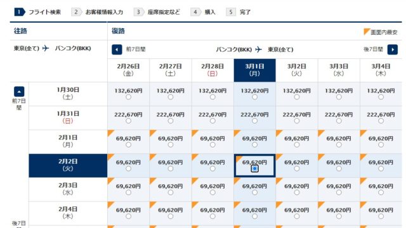Select the 132,620円 fare for 1月30日 and 2月26日
The image size is (406, 228).
pos(128,97)
